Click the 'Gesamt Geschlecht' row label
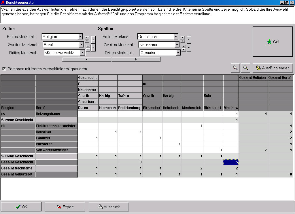This screenshot has height=214, width=295. pos(18,162)
